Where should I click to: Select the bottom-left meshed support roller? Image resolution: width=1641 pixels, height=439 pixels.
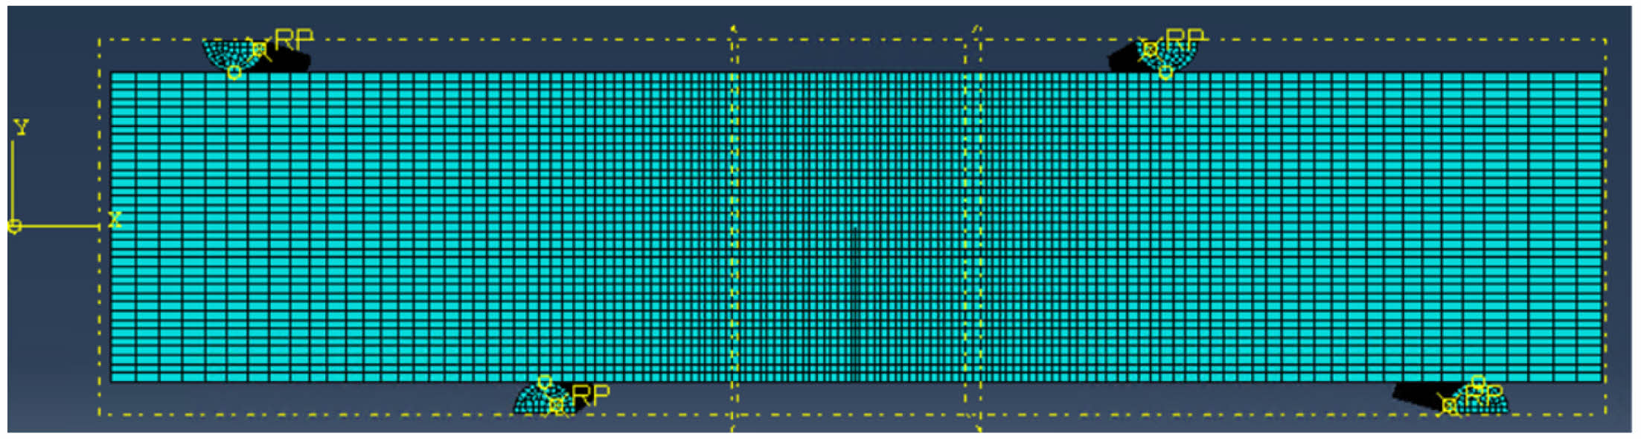pyautogui.click(x=544, y=398)
